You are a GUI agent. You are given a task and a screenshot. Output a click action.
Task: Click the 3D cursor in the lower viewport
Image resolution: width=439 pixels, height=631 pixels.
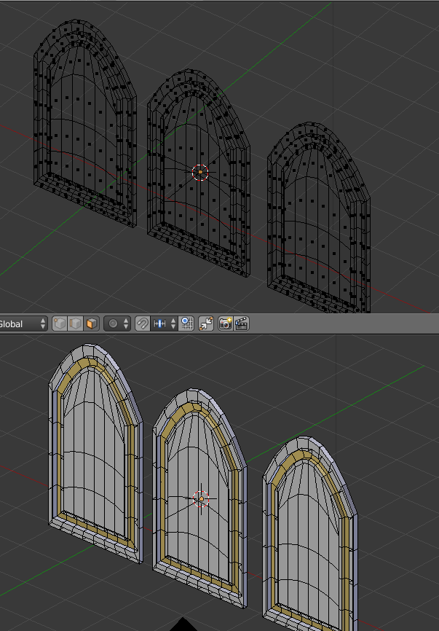pos(201,498)
